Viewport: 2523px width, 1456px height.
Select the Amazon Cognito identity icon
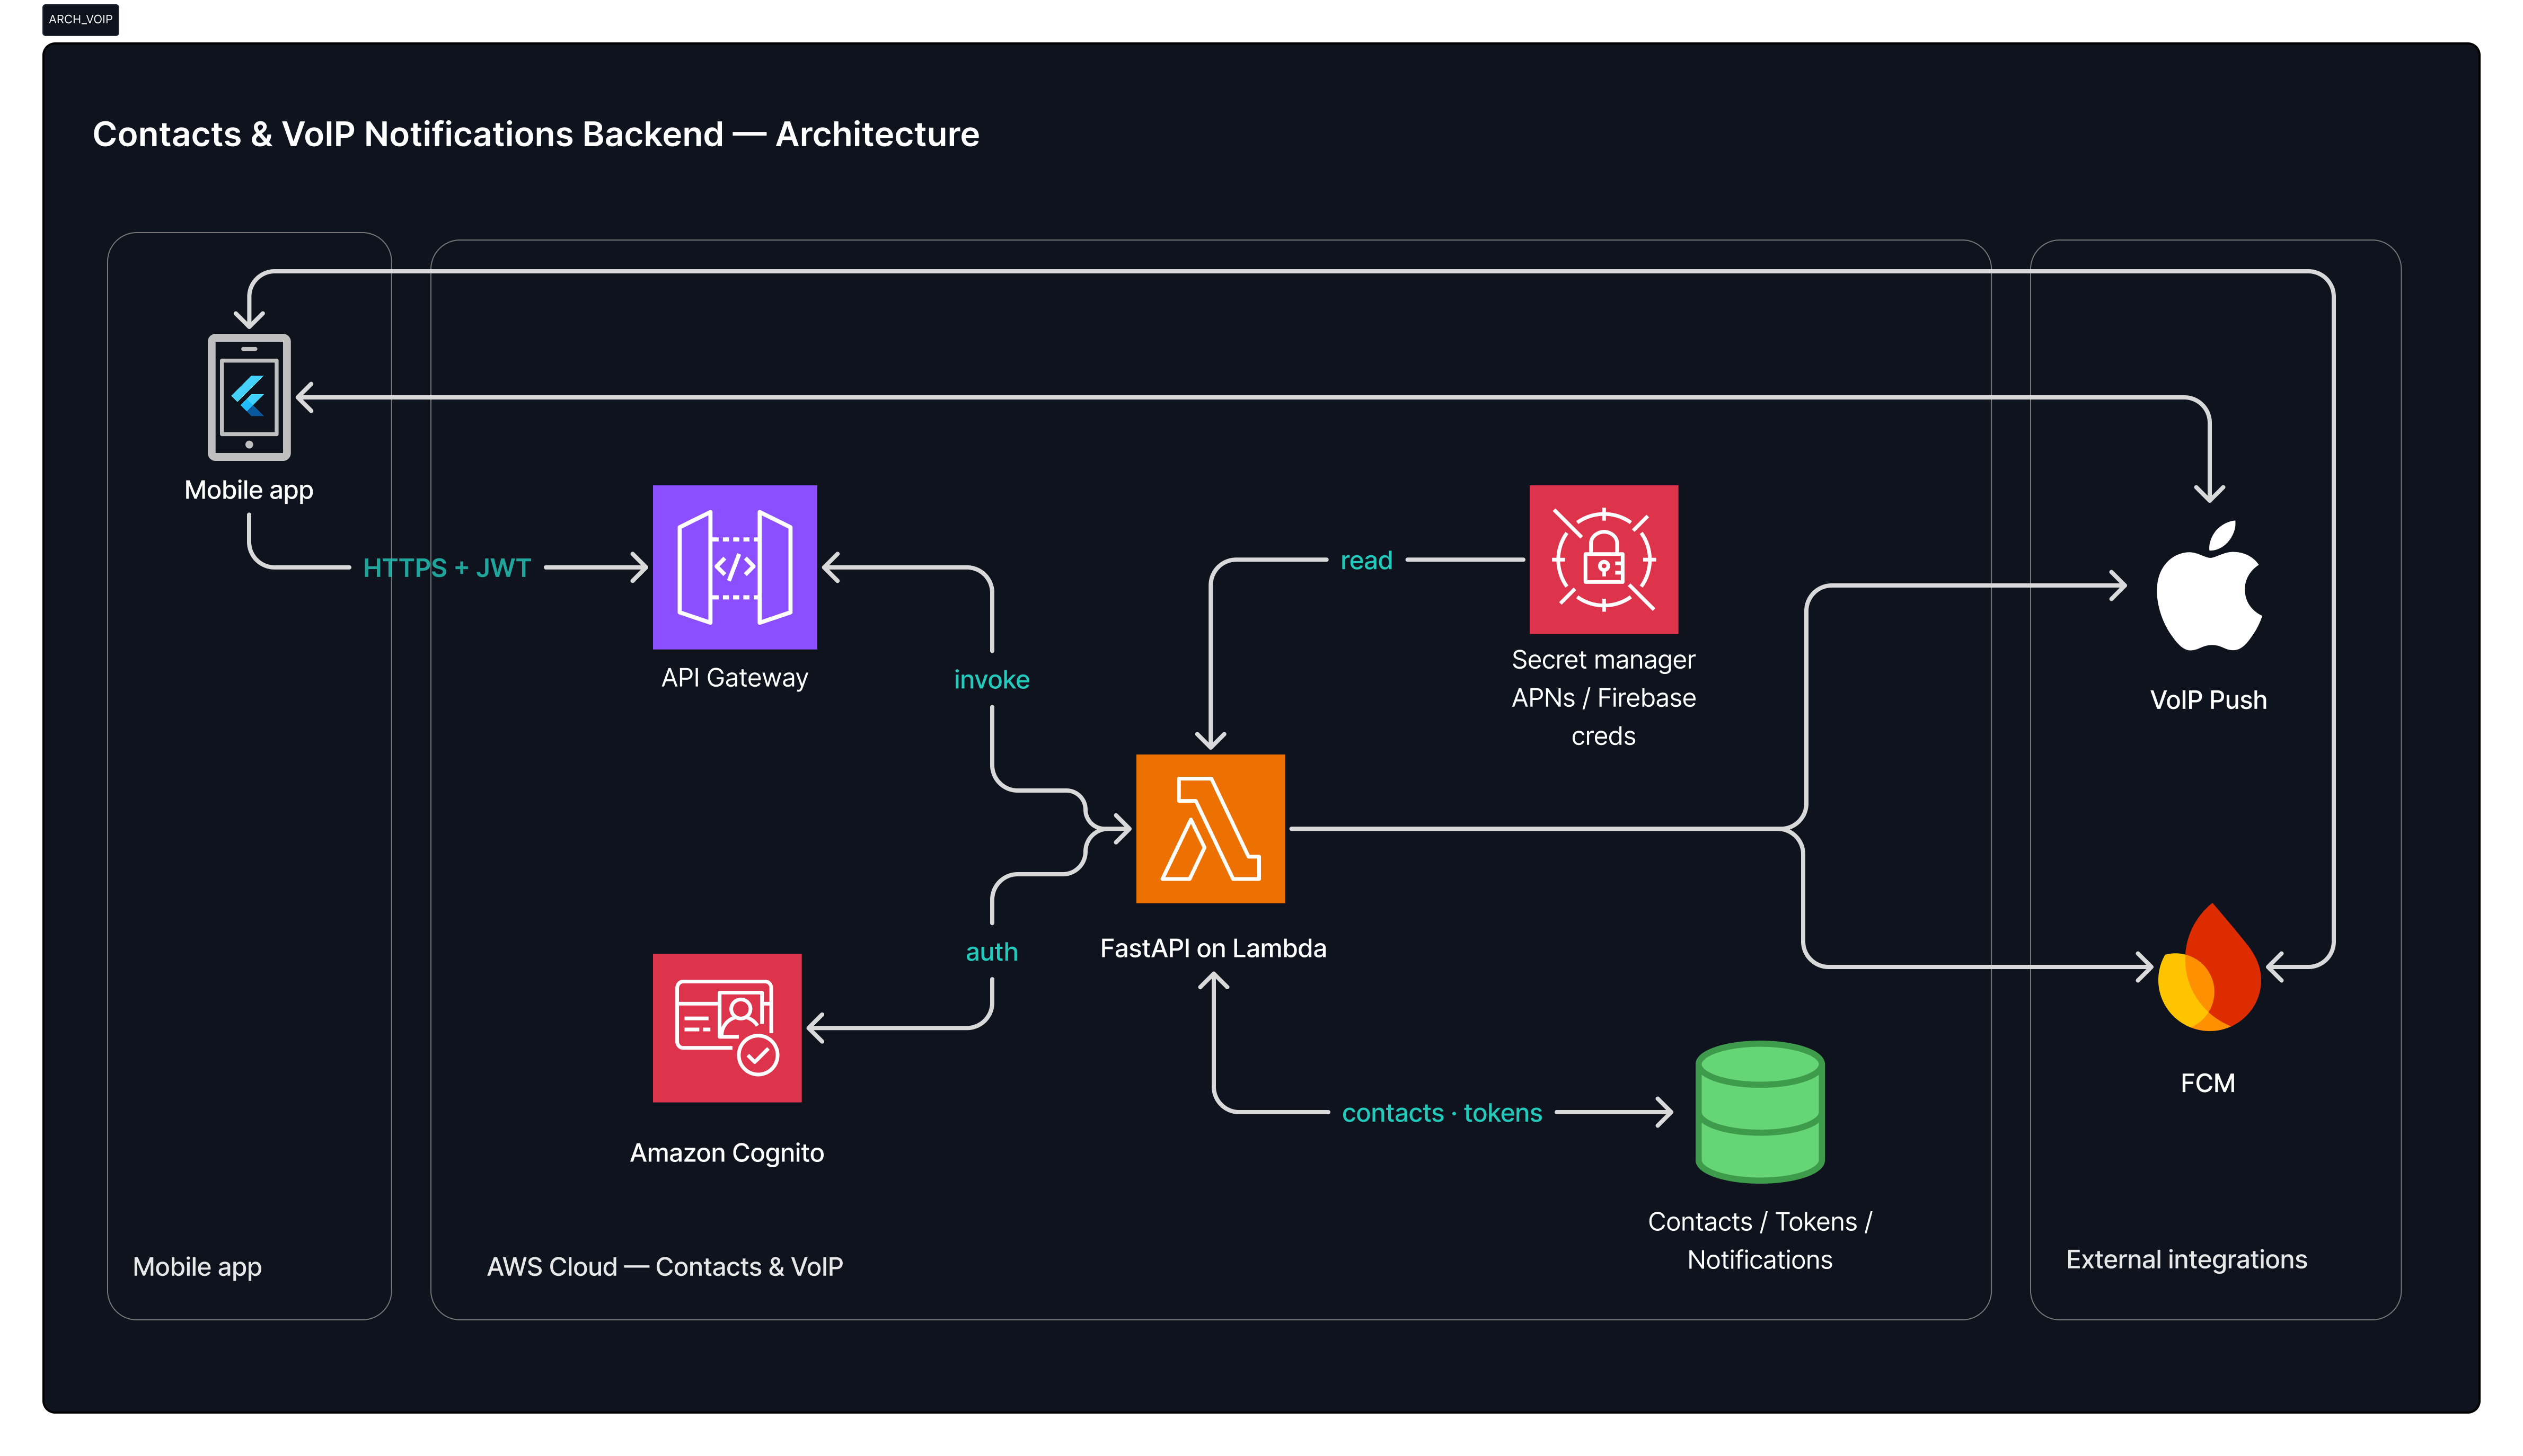pyautogui.click(x=727, y=1028)
